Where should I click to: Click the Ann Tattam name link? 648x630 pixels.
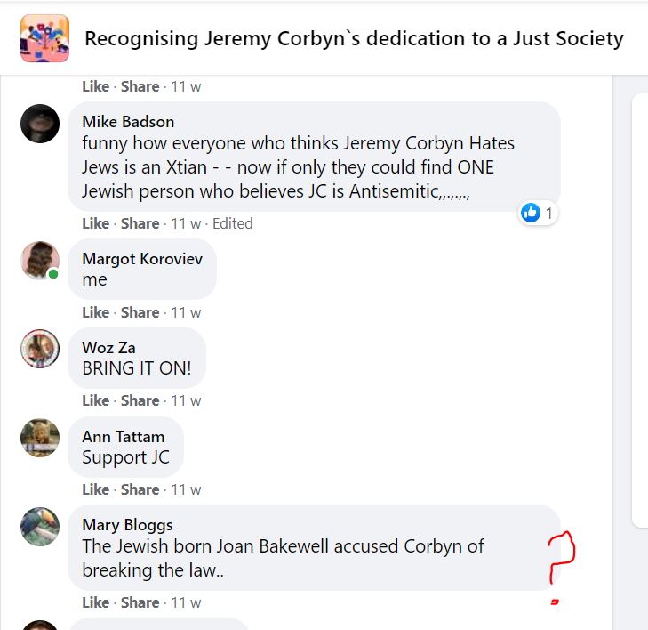(x=123, y=436)
